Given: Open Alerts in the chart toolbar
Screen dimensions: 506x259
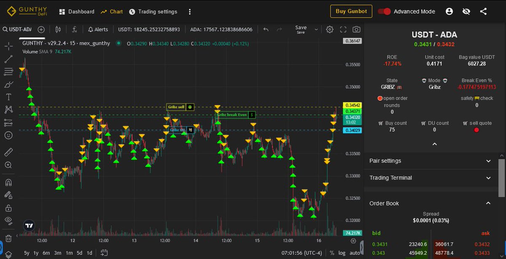Looking at the screenshot, I should (x=98, y=29).
